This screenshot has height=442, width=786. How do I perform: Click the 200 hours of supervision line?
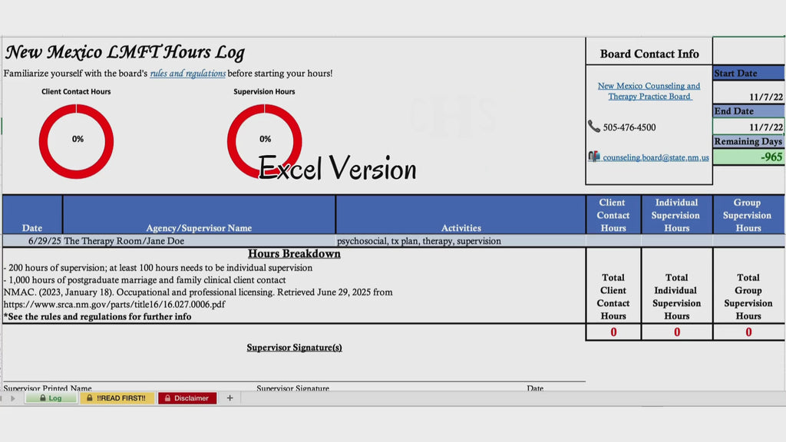click(158, 268)
